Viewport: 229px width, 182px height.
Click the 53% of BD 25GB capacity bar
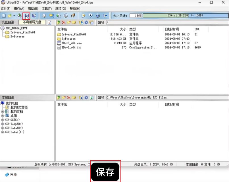(184, 16)
